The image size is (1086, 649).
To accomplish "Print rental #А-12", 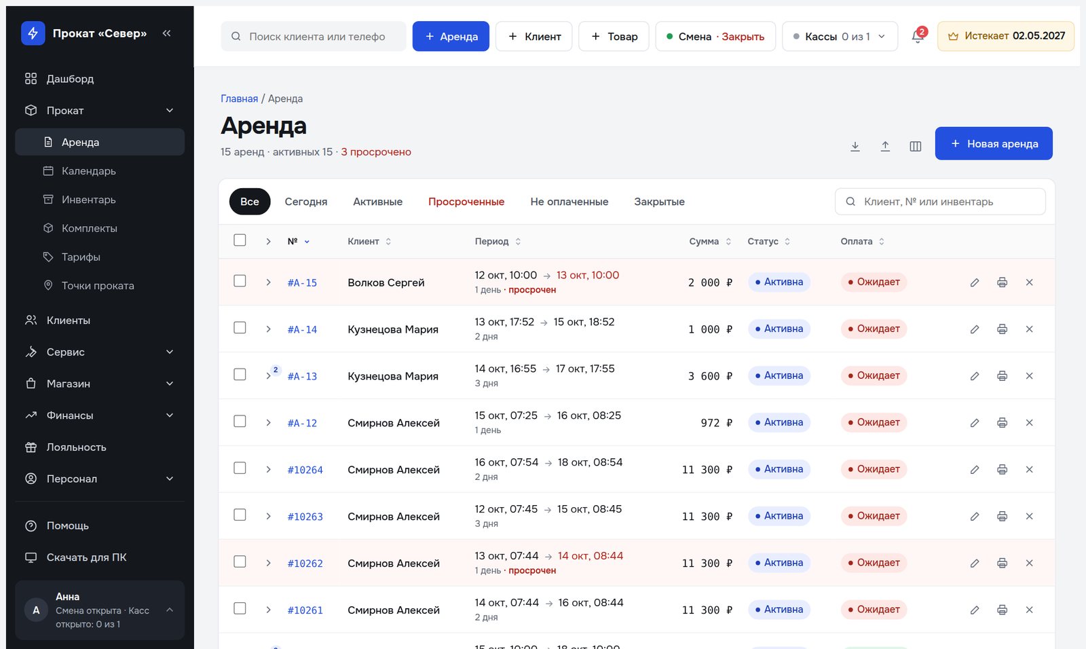I will (x=1002, y=423).
